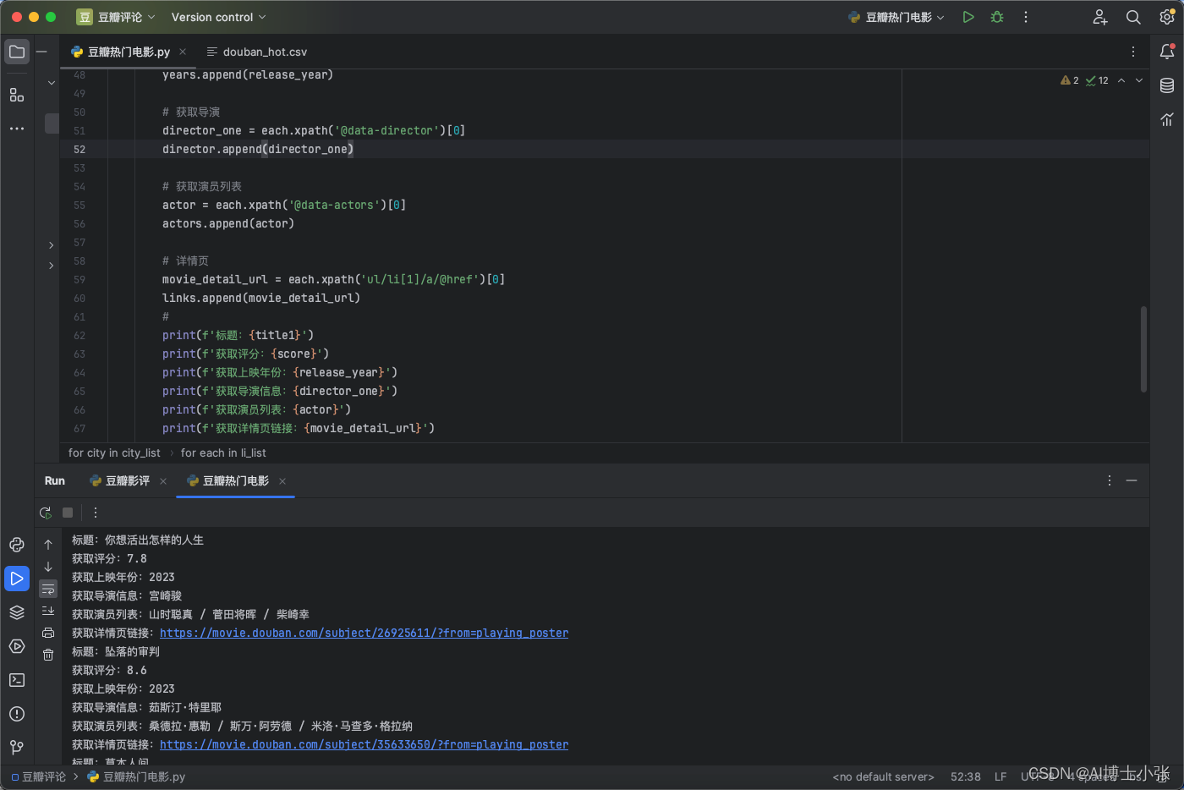Show more tool windows ellipsis in left sidebar
The height and width of the screenshot is (790, 1184).
[x=17, y=129]
